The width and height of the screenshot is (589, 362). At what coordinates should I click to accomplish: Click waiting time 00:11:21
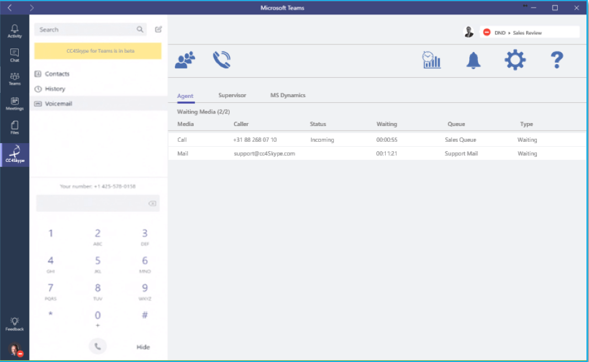coord(386,154)
